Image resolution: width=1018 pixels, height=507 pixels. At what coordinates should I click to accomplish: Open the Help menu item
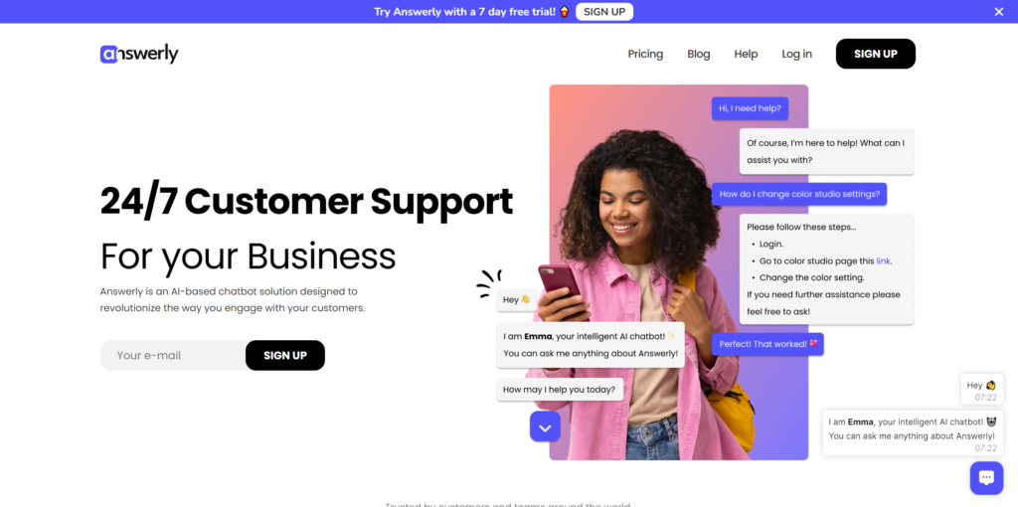tap(746, 54)
